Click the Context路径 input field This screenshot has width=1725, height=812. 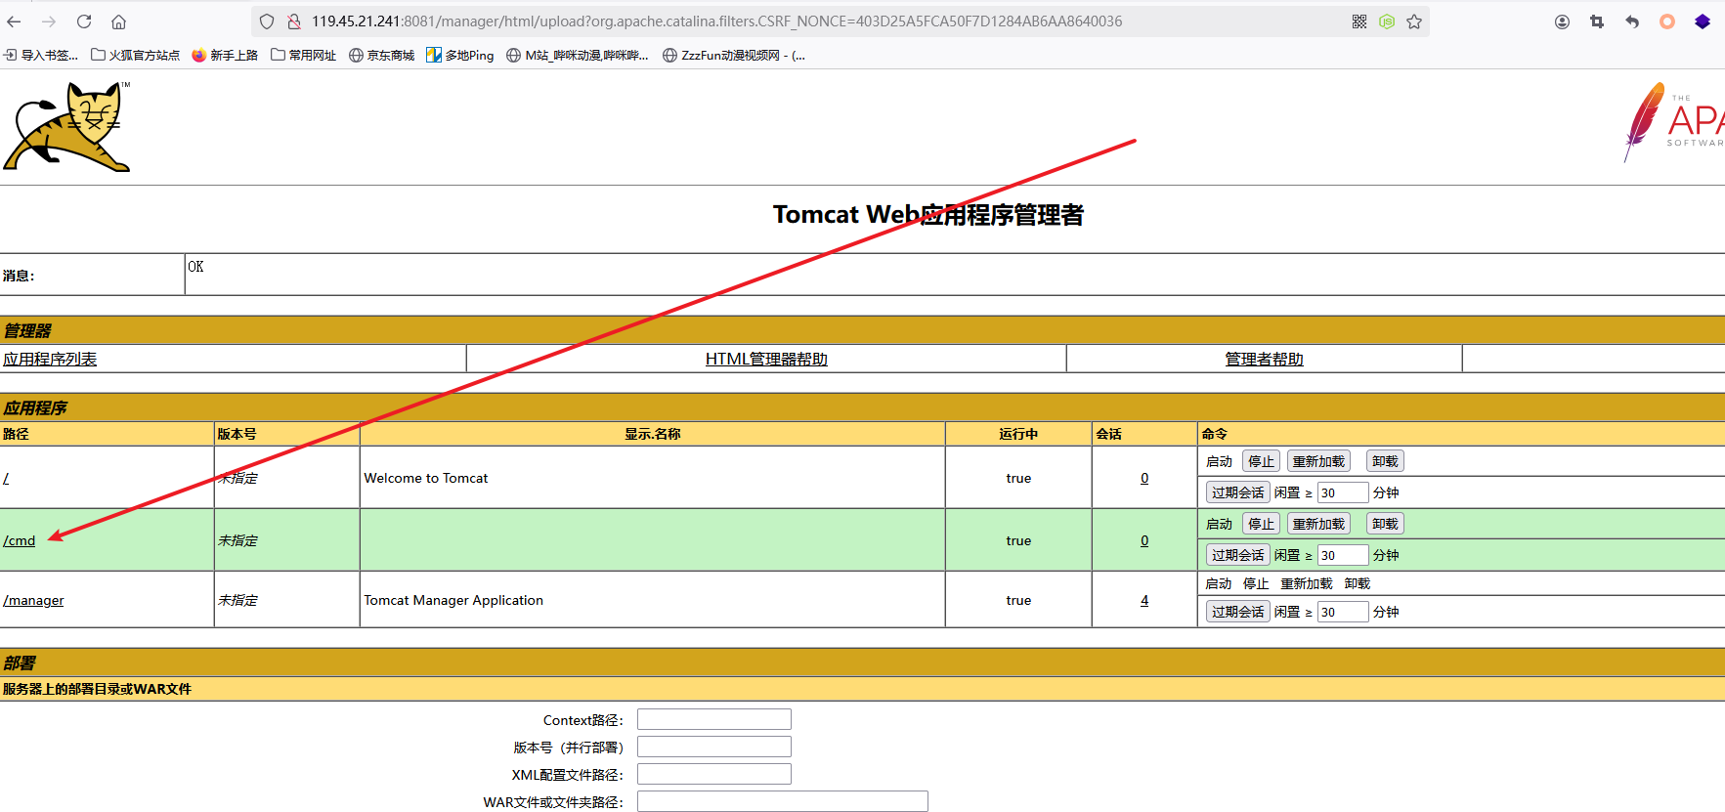coord(713,719)
